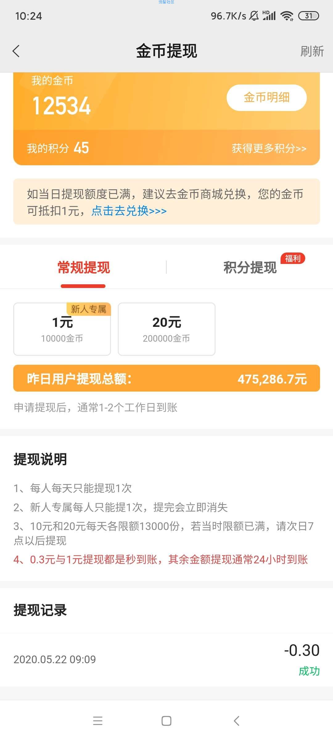
Task: Tap the 成功 status on the record
Action: 309,671
